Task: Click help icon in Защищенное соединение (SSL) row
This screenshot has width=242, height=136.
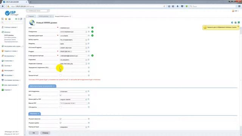Action: pos(89,68)
